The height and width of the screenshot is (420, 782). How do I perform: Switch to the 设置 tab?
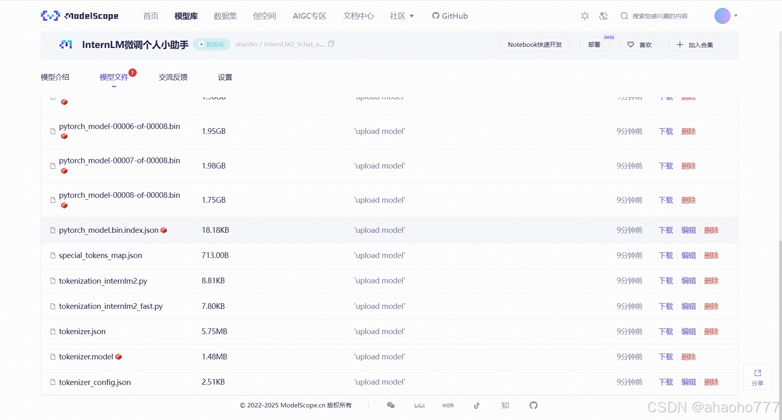(225, 77)
